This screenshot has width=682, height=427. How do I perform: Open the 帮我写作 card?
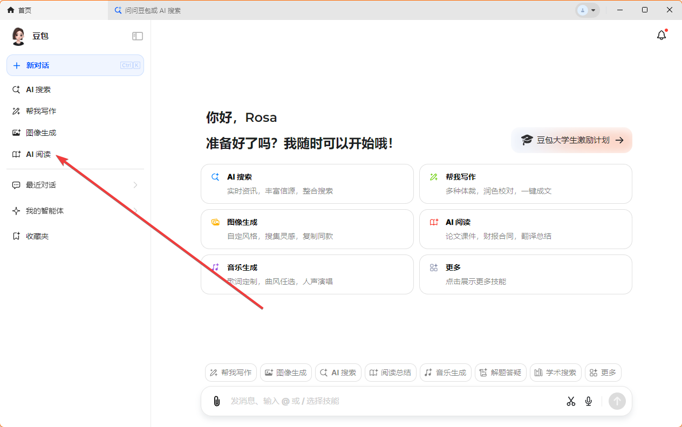click(x=526, y=184)
